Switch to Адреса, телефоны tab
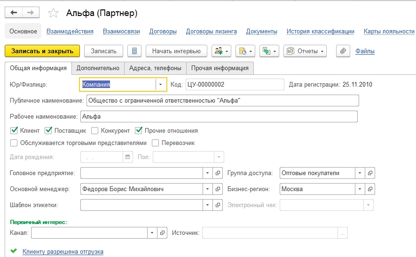Viewport: 416px width, 257px height. (x=156, y=68)
